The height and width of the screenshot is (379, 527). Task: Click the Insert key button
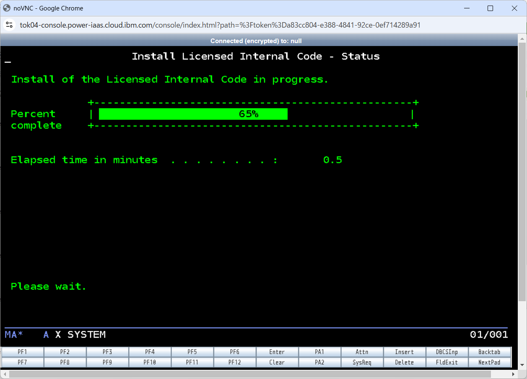pyautogui.click(x=404, y=352)
